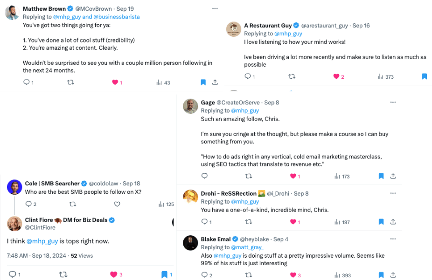Image resolution: width=432 pixels, height=280 pixels.
Task: Retweet Drohi's reply
Action: pos(249,222)
